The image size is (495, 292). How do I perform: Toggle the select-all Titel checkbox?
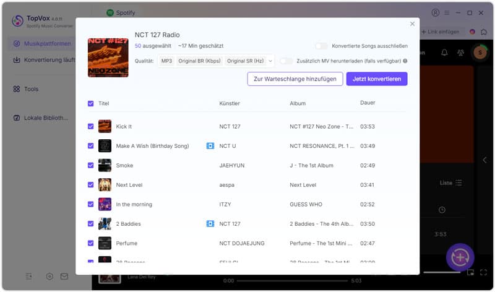pos(90,103)
